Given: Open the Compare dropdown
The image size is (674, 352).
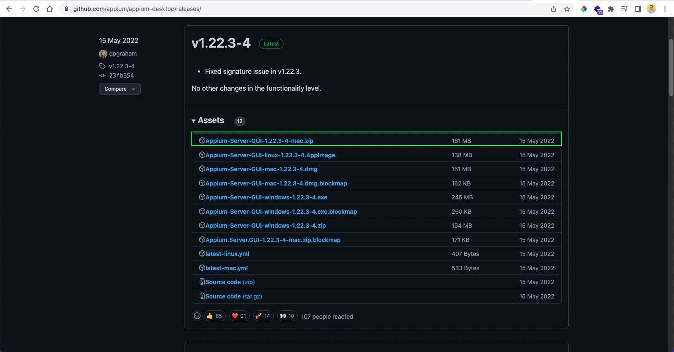Looking at the screenshot, I should (x=120, y=89).
